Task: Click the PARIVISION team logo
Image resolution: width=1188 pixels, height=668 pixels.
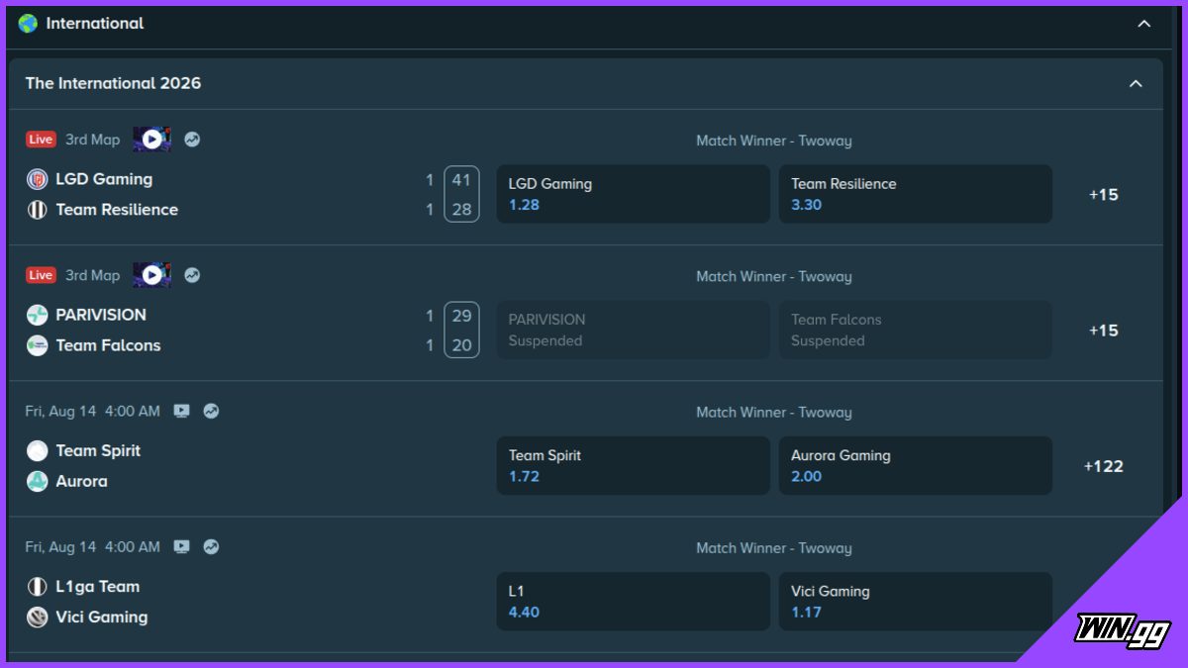Action: (37, 315)
